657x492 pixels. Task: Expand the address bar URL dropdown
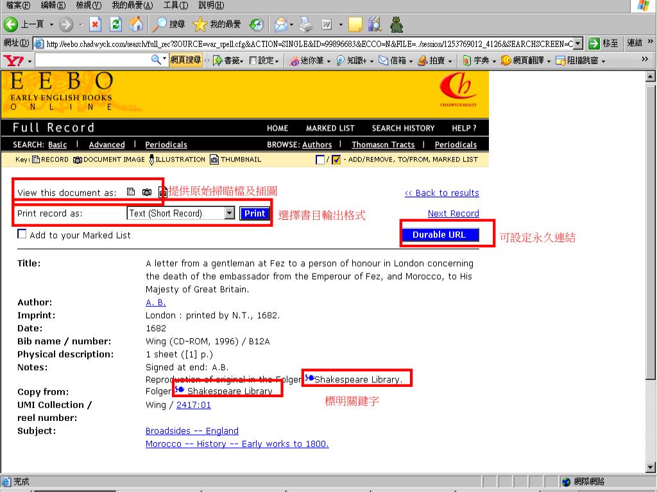(x=578, y=43)
